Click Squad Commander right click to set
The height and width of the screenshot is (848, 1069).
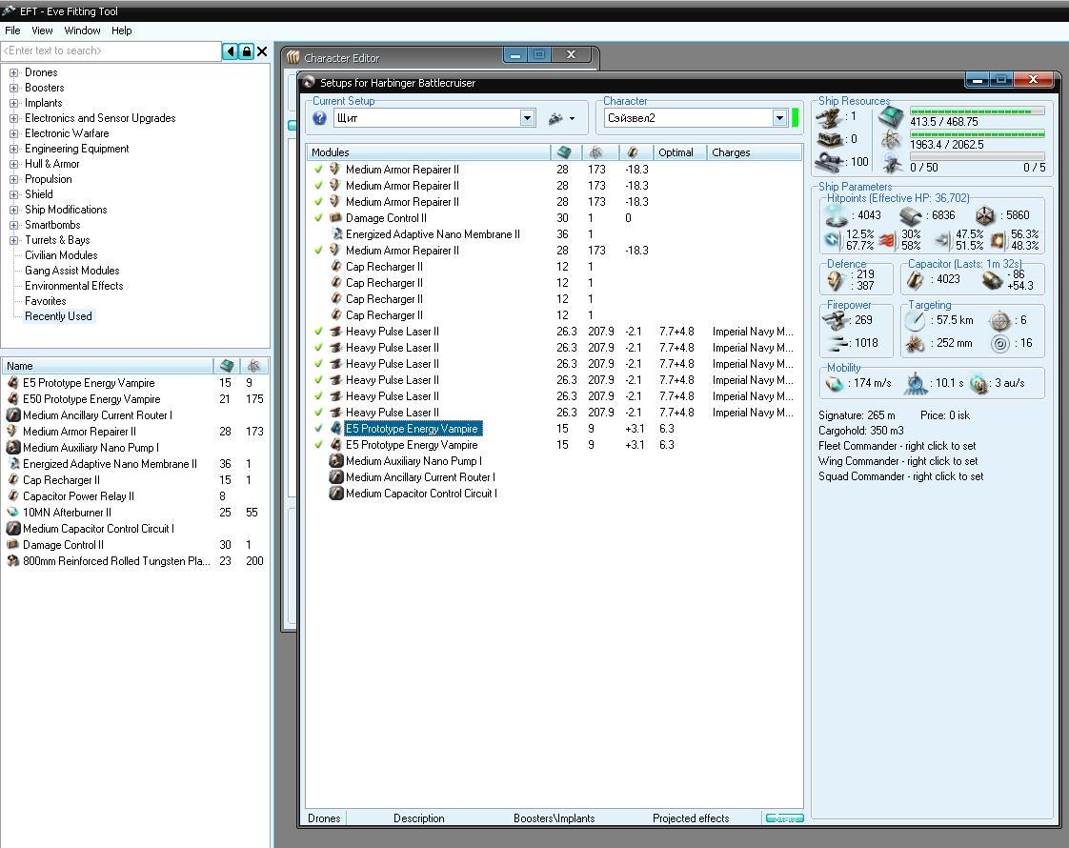901,476
